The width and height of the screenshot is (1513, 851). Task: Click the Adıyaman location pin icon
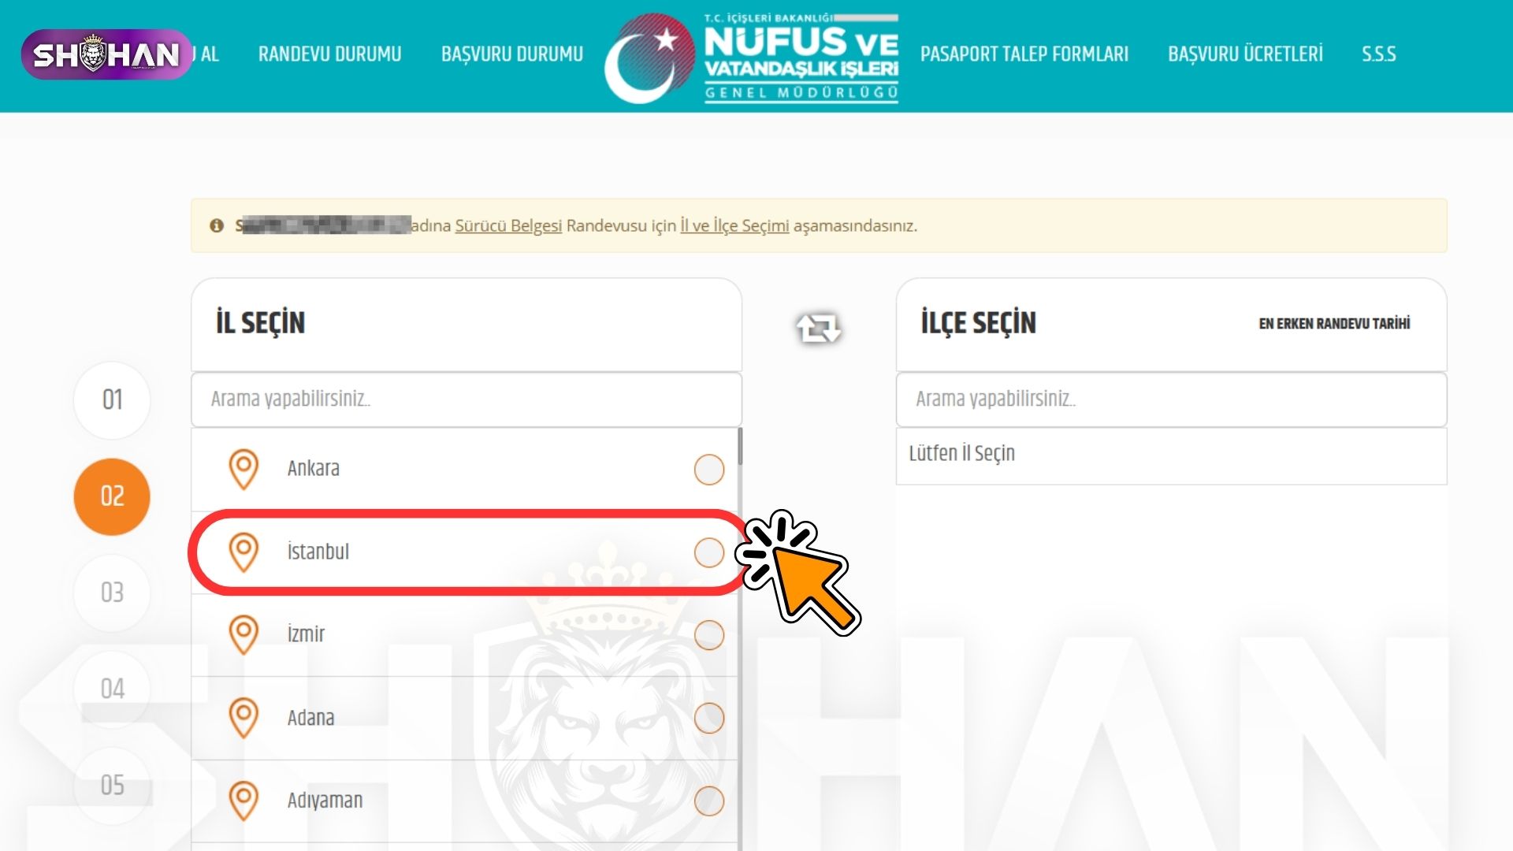point(243,801)
